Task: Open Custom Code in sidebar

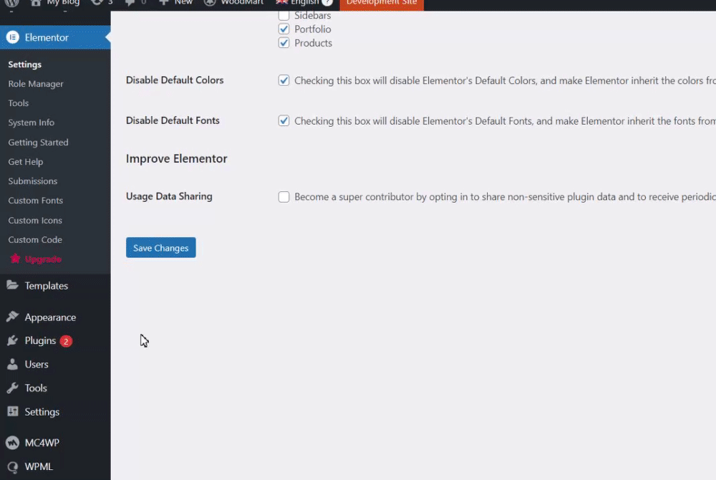Action: (x=34, y=240)
